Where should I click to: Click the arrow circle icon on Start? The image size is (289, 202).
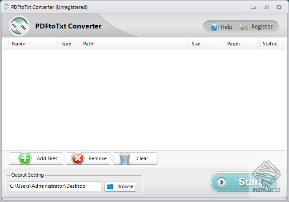point(221,182)
